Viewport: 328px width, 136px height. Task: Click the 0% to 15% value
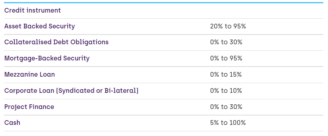click(226, 74)
